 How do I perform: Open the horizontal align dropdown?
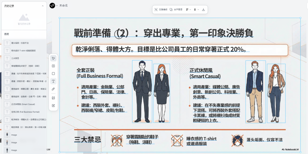(188, 9)
